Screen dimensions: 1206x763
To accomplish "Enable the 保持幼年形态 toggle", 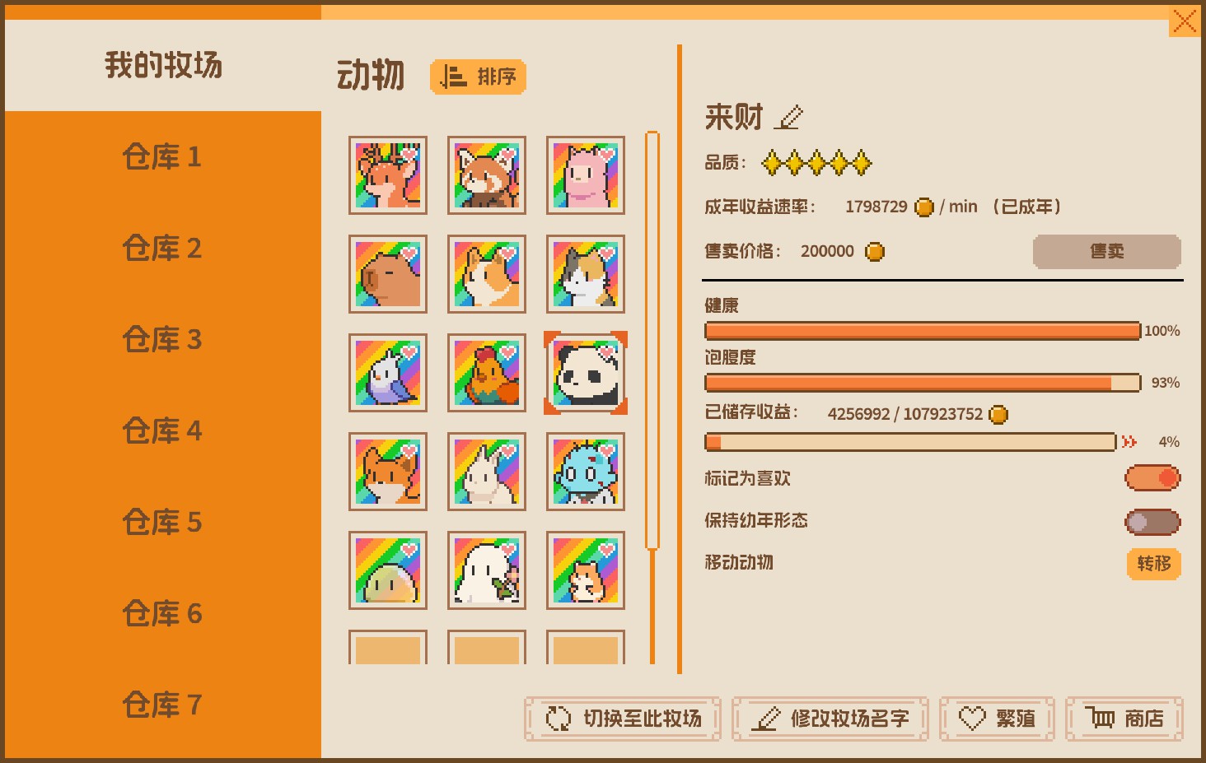I will coord(1152,522).
